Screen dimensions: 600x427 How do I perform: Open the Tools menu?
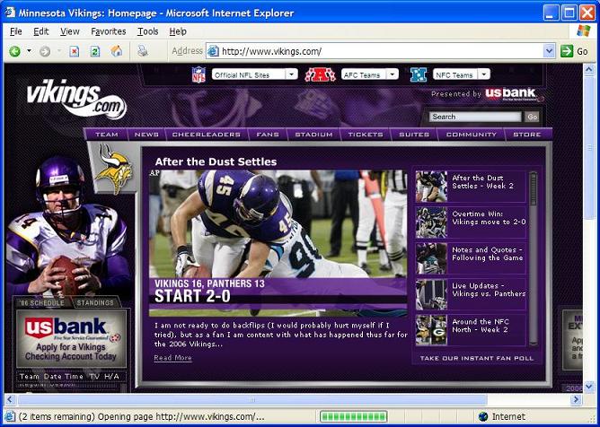(x=147, y=31)
